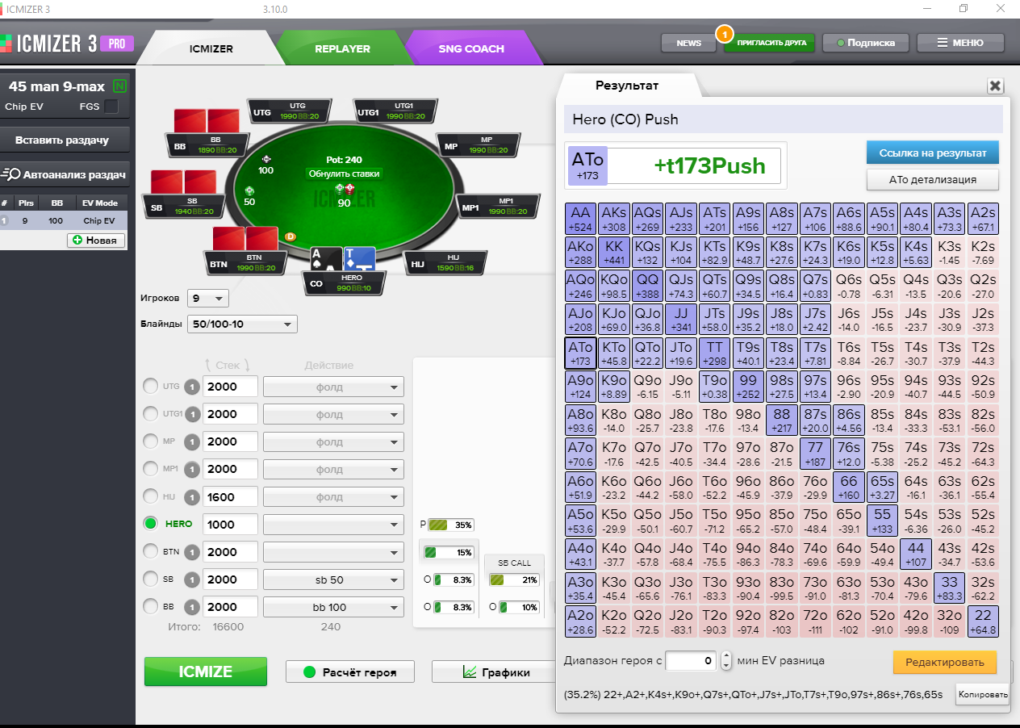1020x728 pixels.
Task: Click the black chip above the 100 bet
Action: click(267, 159)
